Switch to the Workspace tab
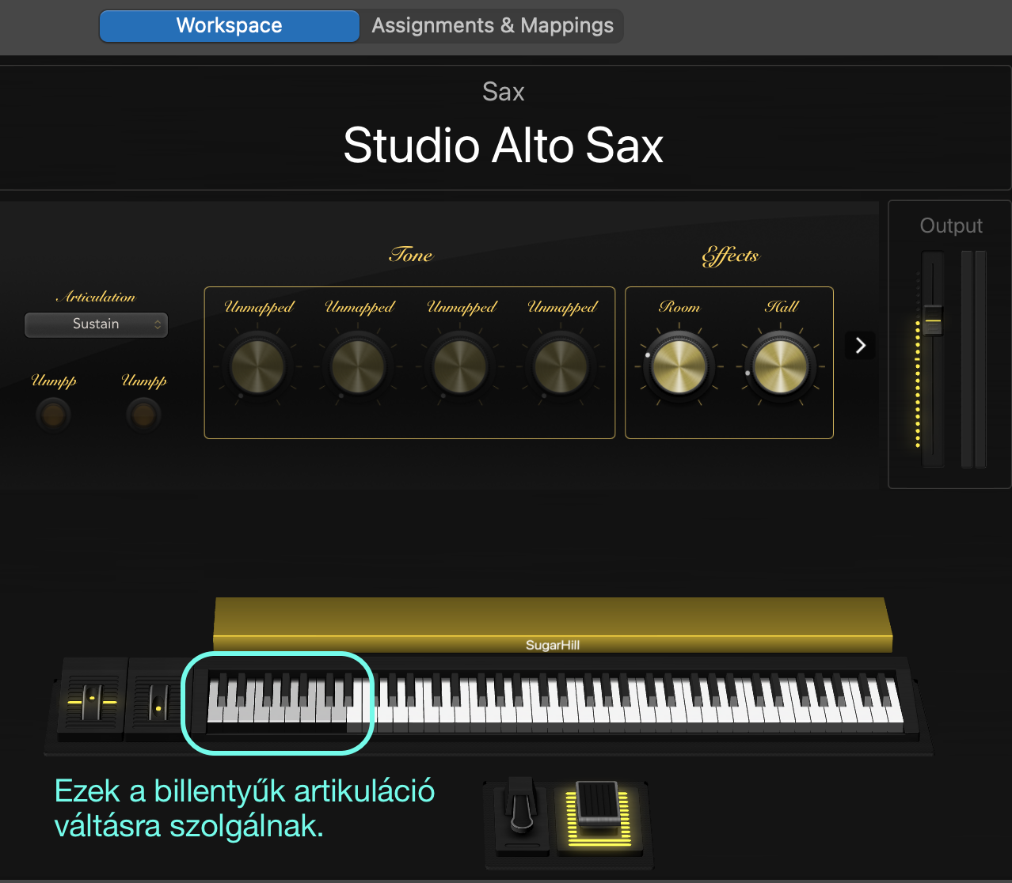Image resolution: width=1012 pixels, height=883 pixels. (229, 25)
